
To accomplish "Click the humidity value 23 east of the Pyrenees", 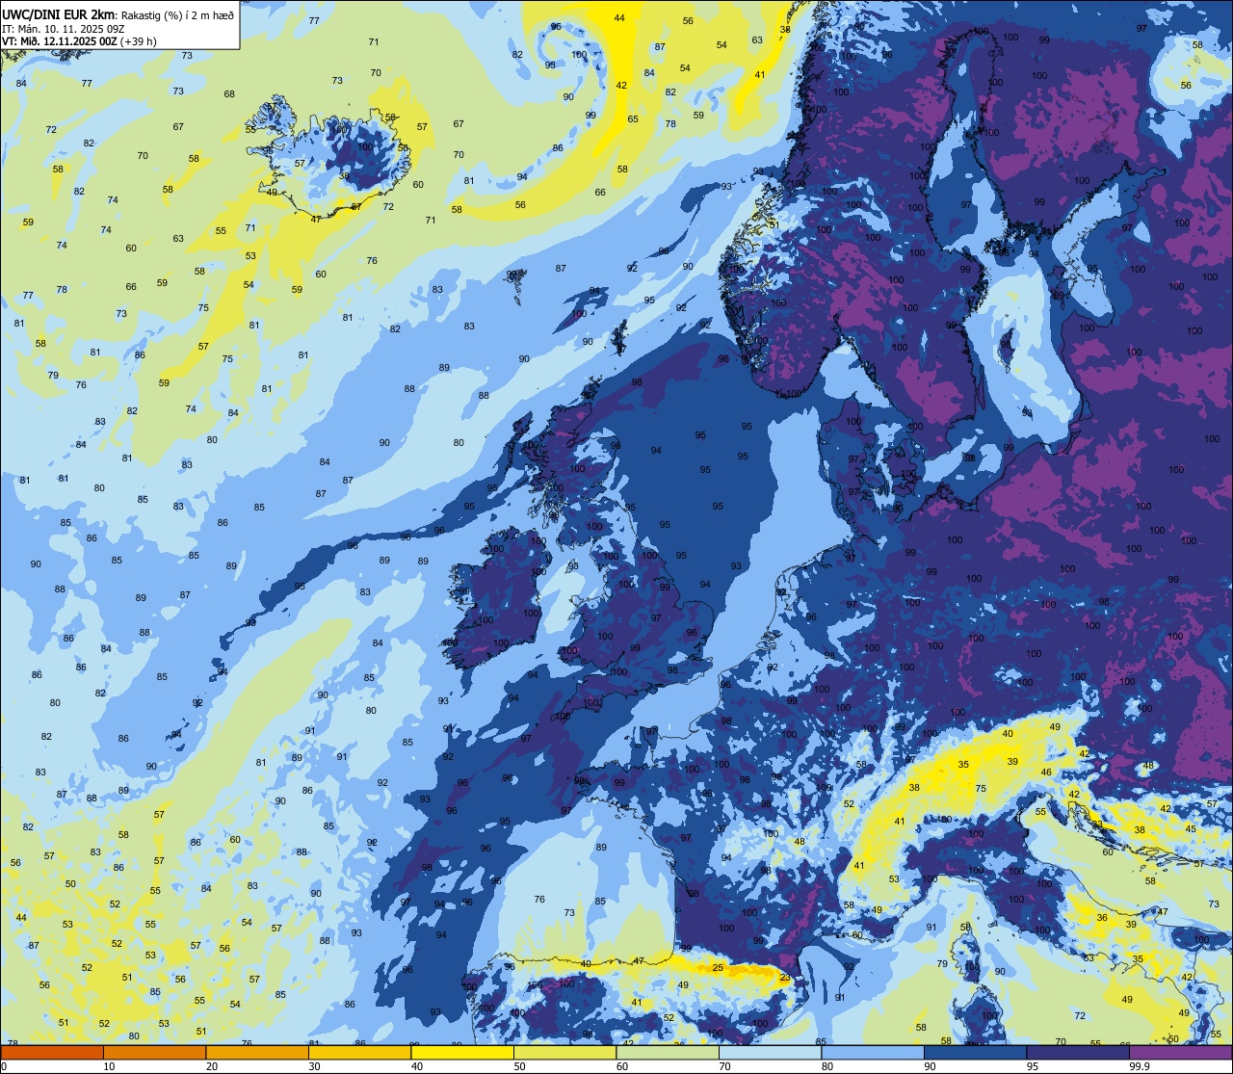I will pos(785,978).
